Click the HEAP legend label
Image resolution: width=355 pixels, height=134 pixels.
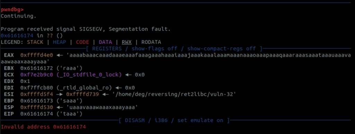60,42
